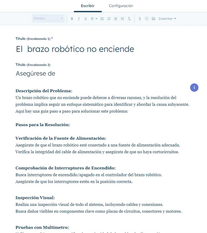Open the text alignment dropdown
Viewport: 207px width, 233px height.
click(x=94, y=19)
